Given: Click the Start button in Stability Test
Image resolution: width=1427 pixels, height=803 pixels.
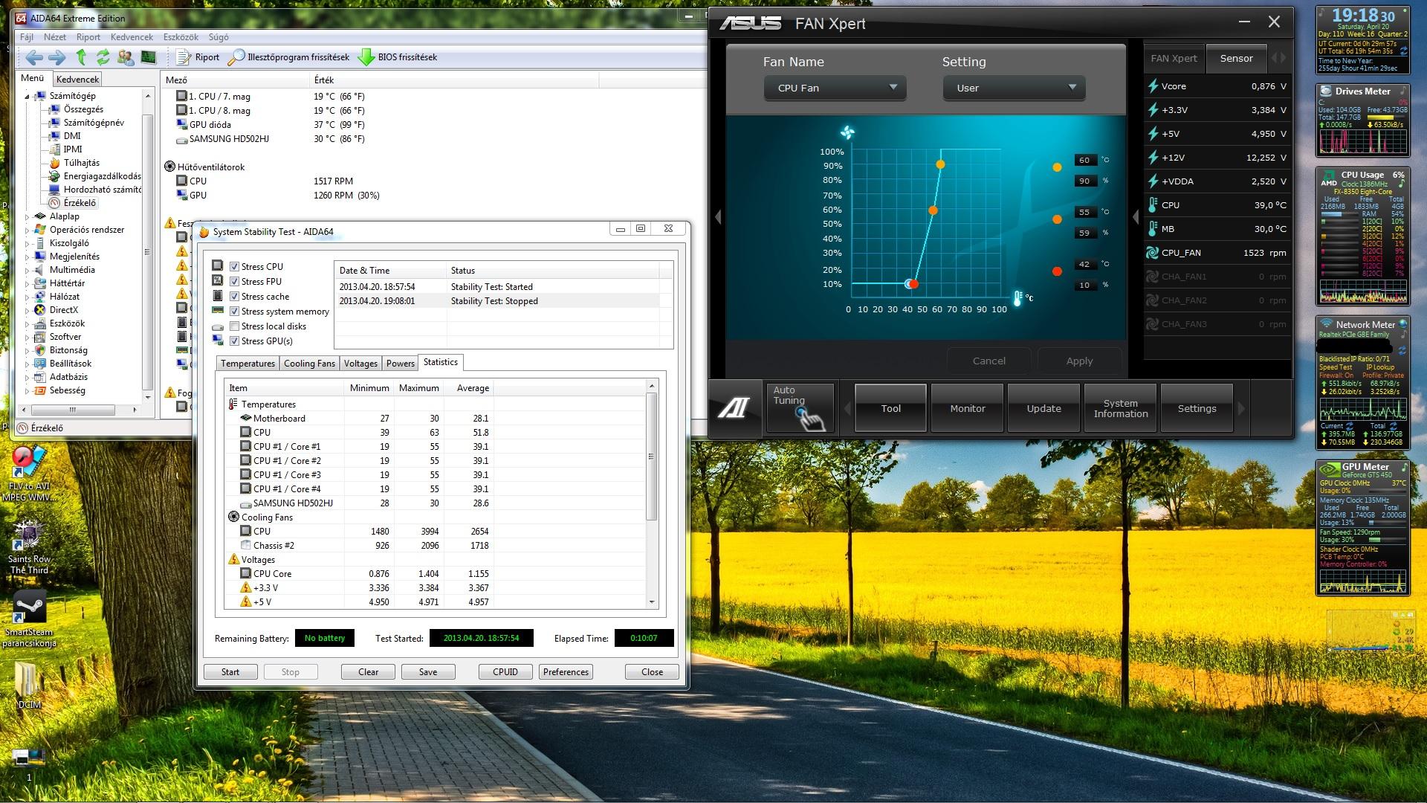Looking at the screenshot, I should point(230,672).
